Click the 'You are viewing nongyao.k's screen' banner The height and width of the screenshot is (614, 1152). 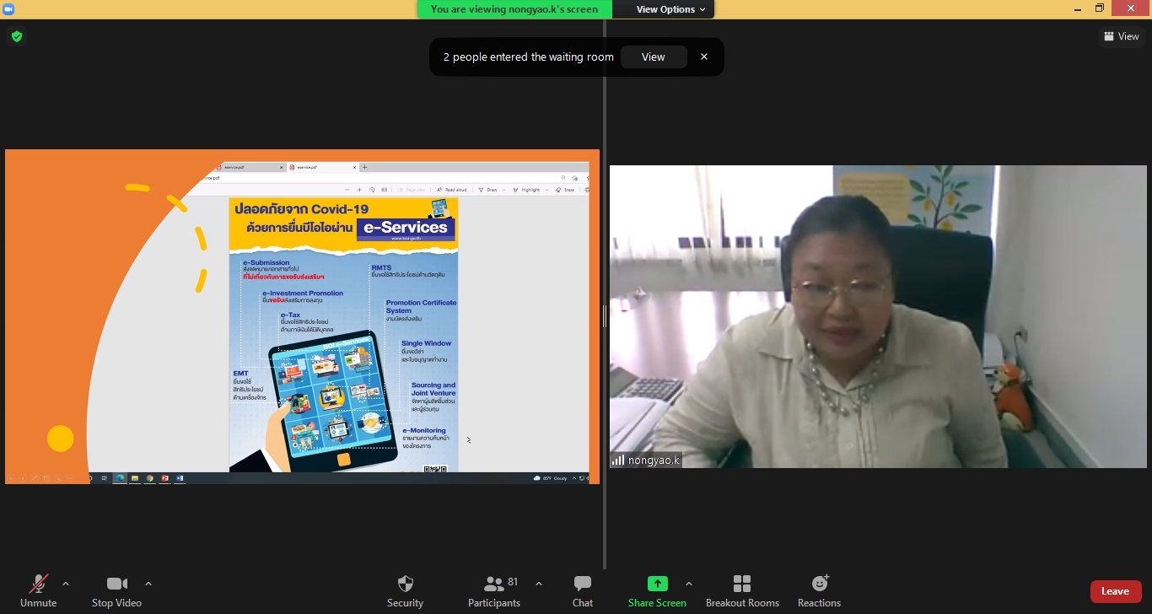point(514,9)
